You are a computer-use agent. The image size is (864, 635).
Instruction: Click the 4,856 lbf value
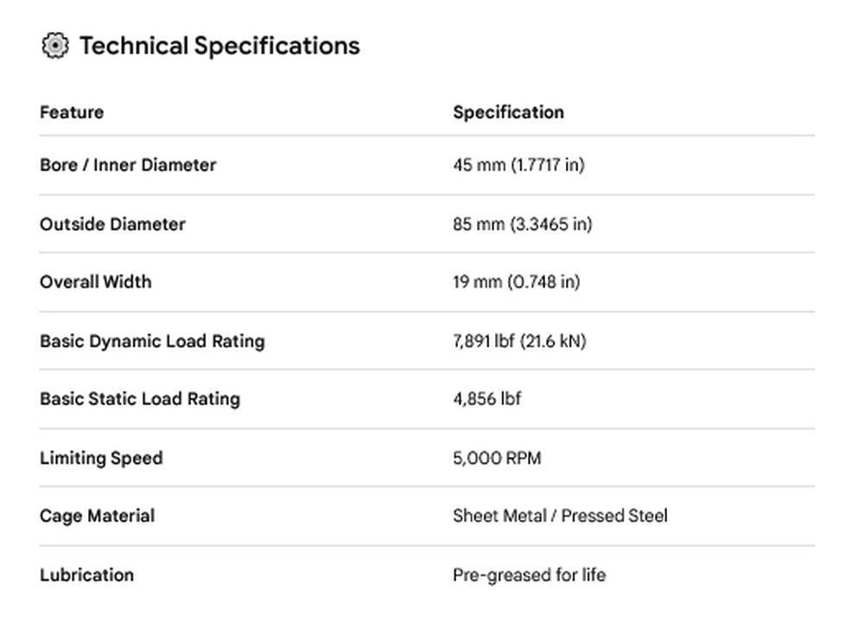coord(487,398)
